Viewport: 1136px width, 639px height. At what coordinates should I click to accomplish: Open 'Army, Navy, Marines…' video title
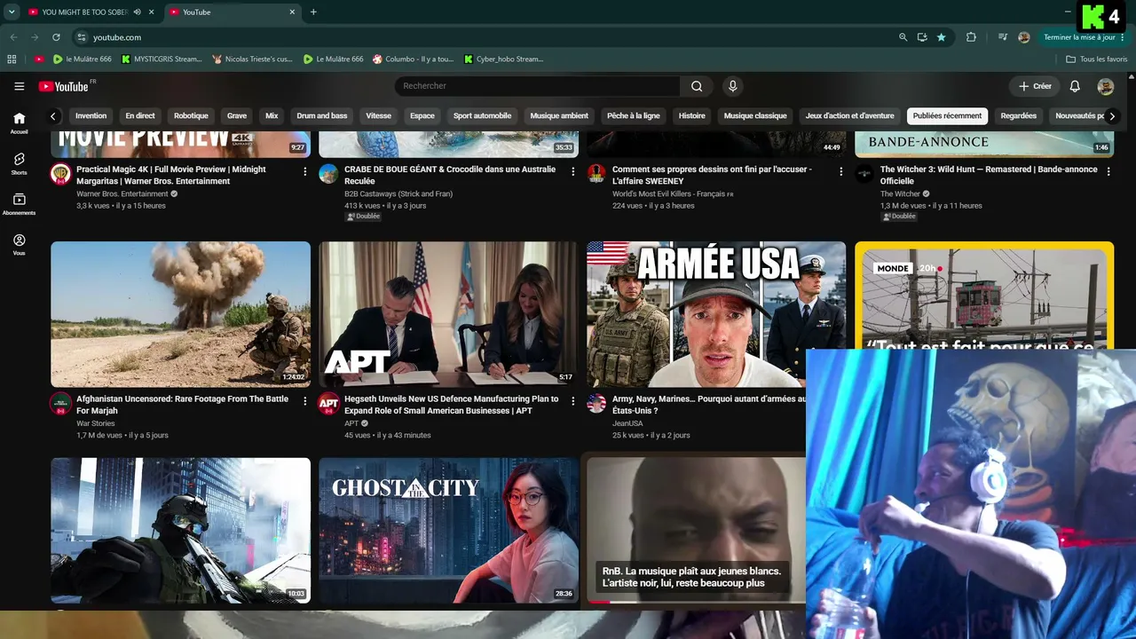point(708,405)
